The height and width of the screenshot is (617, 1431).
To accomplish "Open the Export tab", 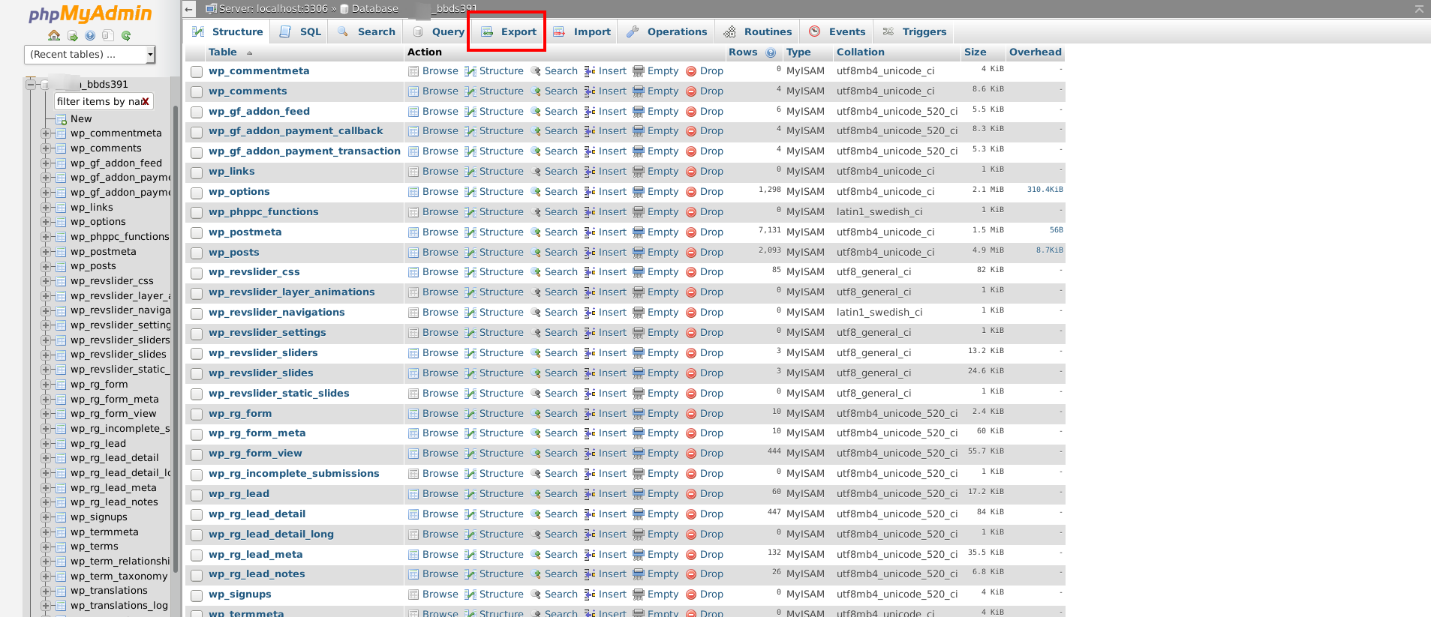I will 509,31.
